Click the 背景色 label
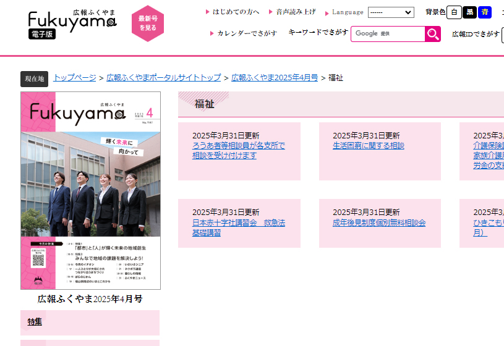Screen dimensions: 504x346 [435, 12]
